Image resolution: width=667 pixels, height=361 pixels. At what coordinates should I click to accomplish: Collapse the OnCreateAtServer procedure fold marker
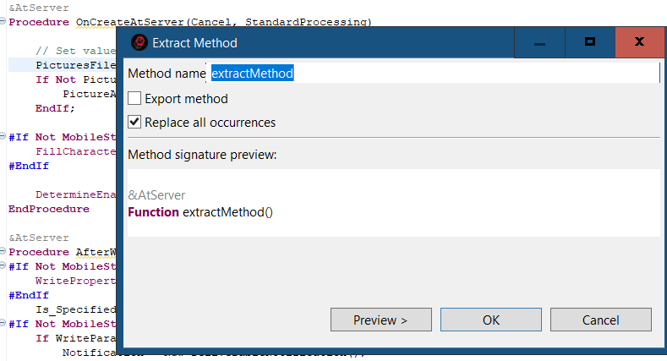pos(4,22)
